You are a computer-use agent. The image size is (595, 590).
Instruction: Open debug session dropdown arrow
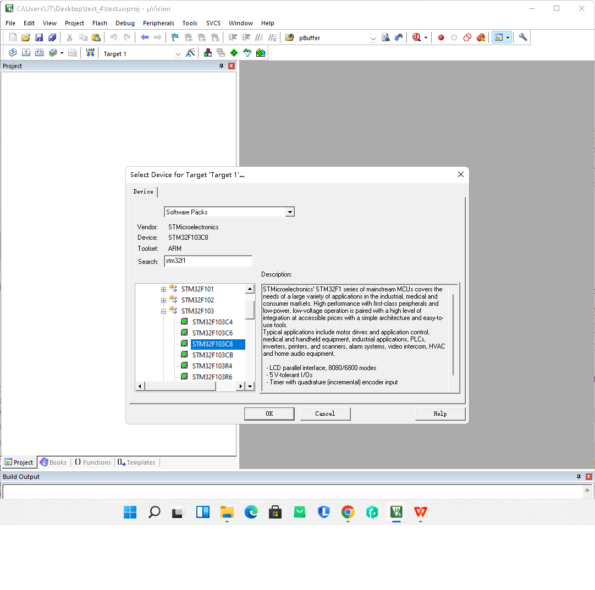(426, 37)
